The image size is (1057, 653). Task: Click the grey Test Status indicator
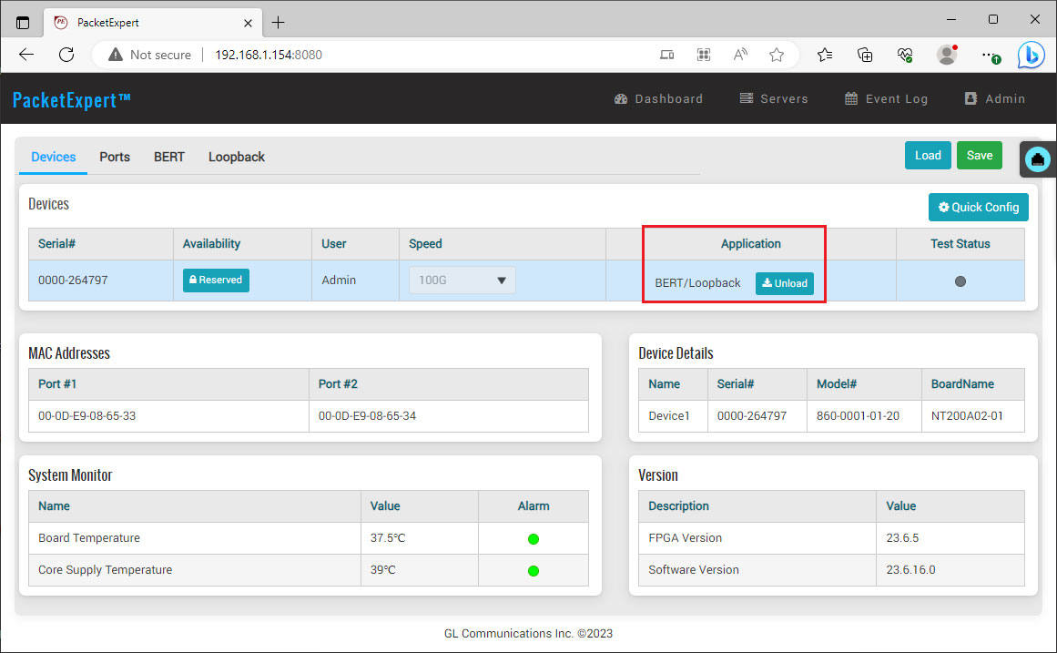(x=960, y=281)
